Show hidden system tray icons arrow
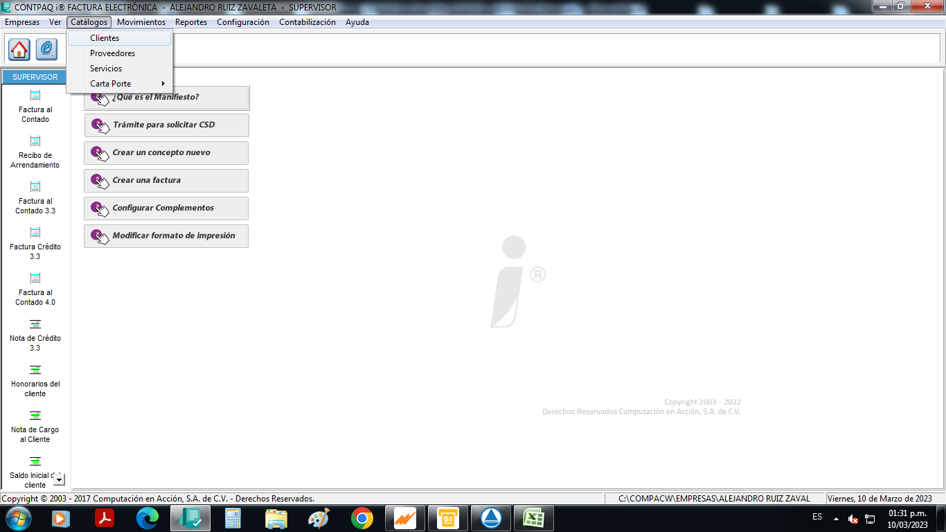This screenshot has width=946, height=532. [836, 519]
